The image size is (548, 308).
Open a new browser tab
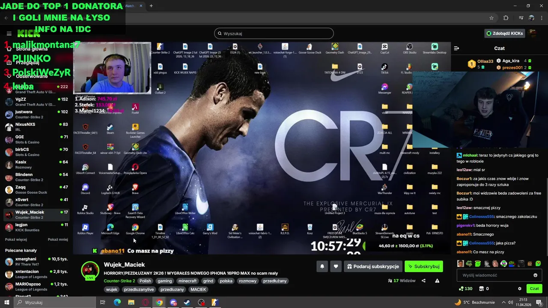(x=151, y=6)
